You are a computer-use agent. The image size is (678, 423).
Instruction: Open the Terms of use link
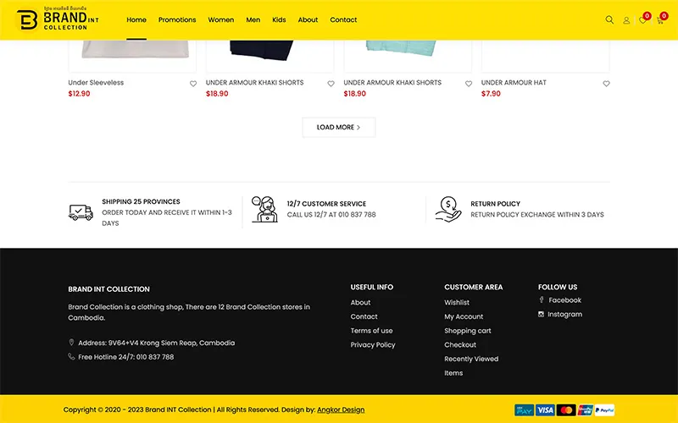371,331
